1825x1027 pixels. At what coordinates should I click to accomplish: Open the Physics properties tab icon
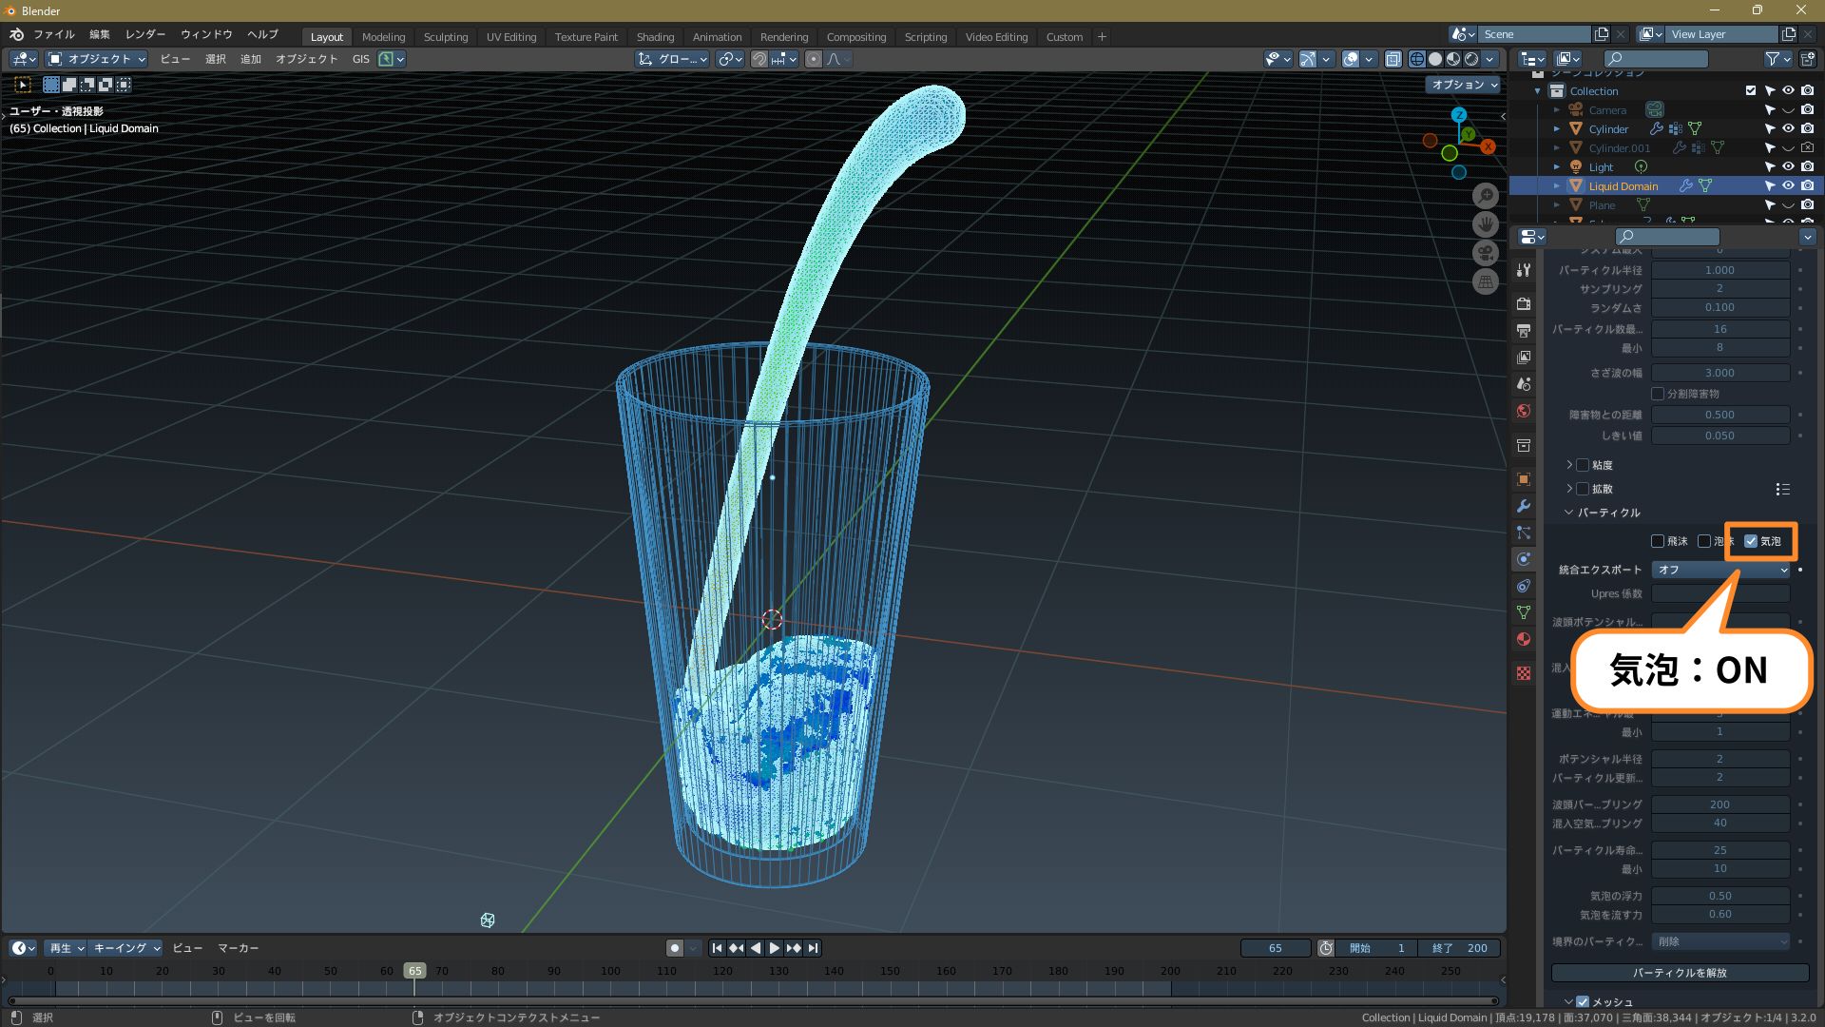point(1524,559)
